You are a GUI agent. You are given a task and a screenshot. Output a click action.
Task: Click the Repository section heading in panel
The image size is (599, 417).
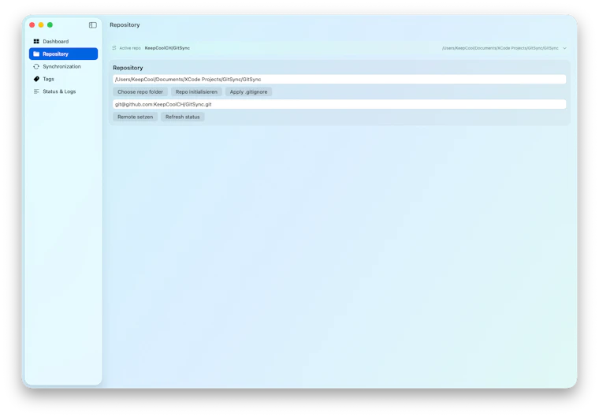(x=128, y=68)
